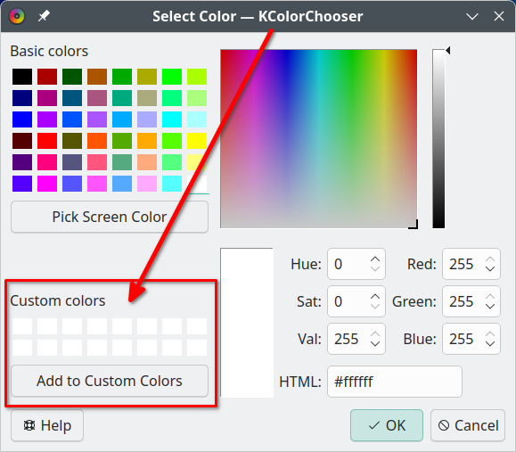Screen dimensions: 516x452
Task: Select the first empty custom color slot
Action: tap(22, 326)
